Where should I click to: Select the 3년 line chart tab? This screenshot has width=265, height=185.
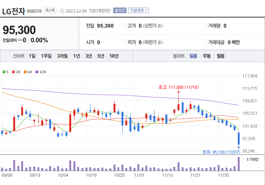point(89,56)
